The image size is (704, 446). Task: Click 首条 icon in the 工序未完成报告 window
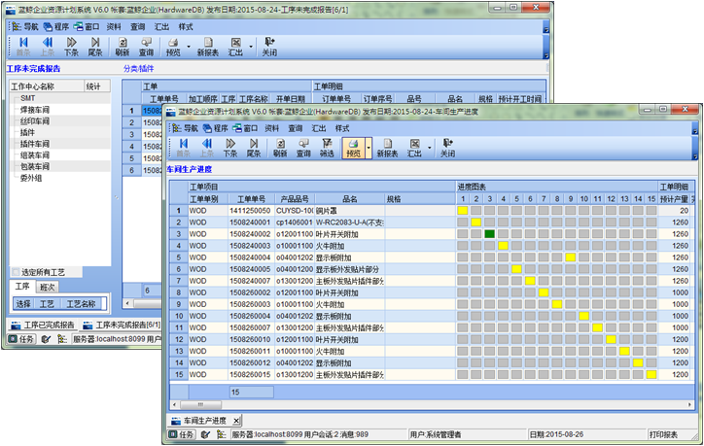[23, 47]
